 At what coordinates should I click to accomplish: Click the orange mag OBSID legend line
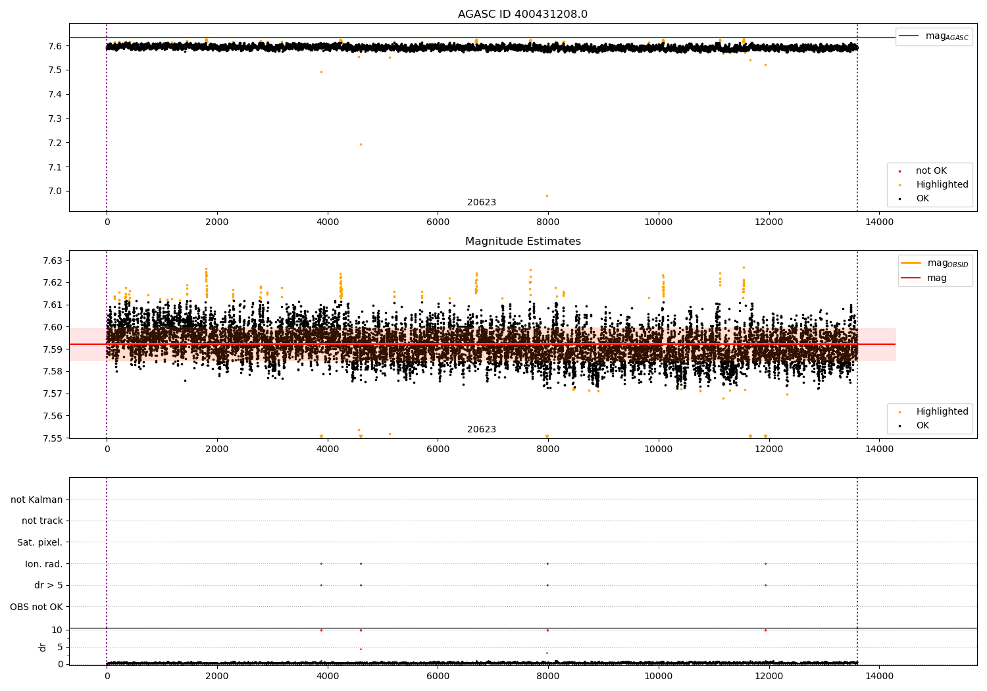coord(911,263)
